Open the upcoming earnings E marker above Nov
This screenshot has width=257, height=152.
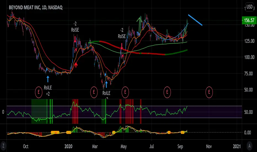pyautogui.click(x=209, y=92)
